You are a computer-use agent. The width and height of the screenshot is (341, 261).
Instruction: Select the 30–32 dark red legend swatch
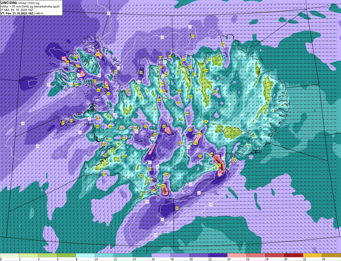[x=293, y=255]
